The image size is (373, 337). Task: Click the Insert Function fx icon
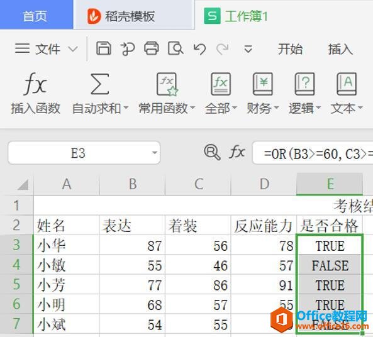tap(35, 84)
